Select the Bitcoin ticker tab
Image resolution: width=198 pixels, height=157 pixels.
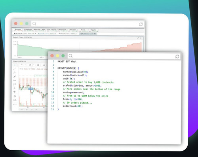(x=18, y=30)
